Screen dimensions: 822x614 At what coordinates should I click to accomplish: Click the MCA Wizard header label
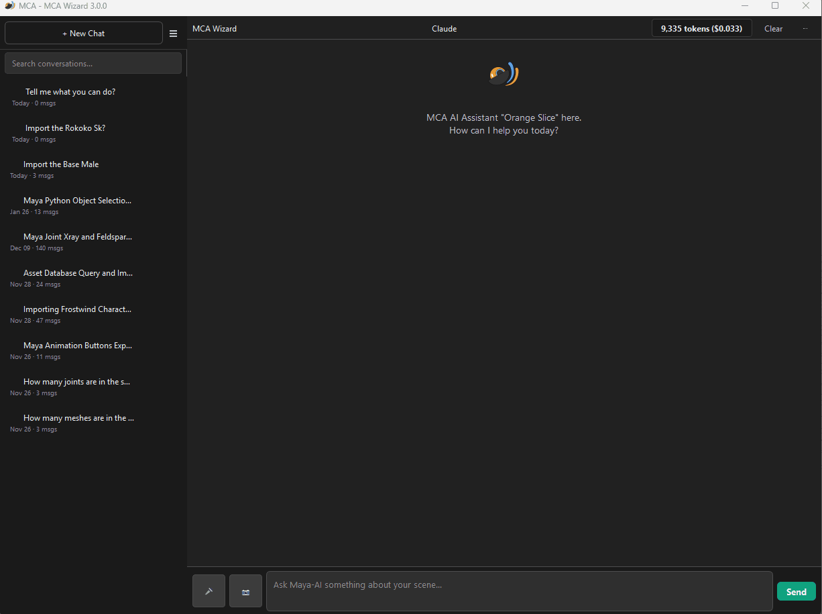pyautogui.click(x=215, y=29)
